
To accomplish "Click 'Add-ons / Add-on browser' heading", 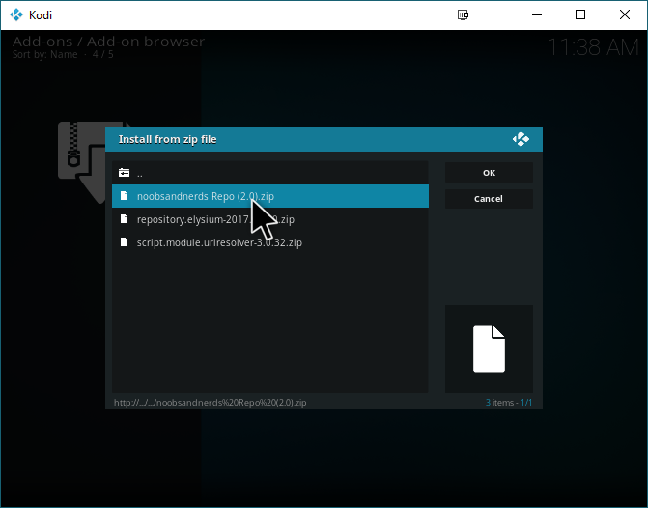I will 108,42.
